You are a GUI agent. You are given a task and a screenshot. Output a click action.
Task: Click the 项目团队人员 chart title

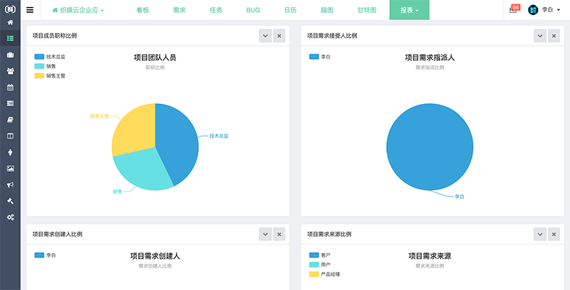point(155,58)
